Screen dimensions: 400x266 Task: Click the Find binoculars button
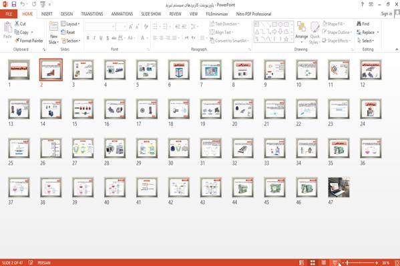pos(363,24)
